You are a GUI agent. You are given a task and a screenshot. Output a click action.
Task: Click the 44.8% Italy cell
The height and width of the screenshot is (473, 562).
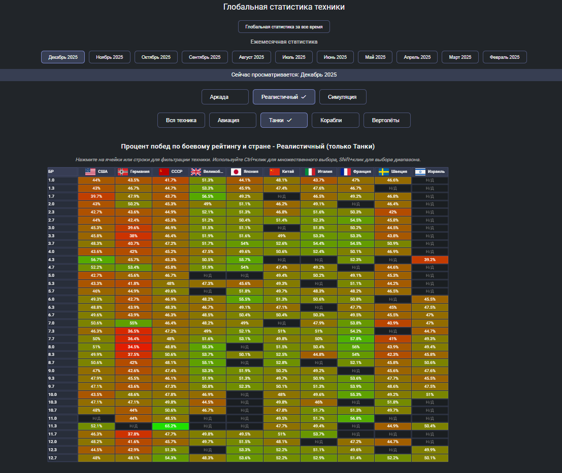tap(319, 354)
